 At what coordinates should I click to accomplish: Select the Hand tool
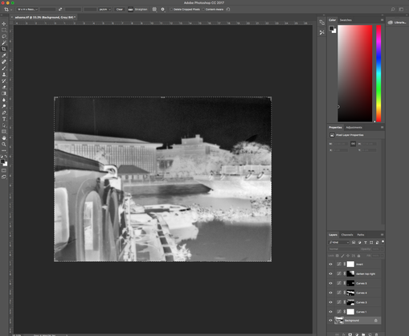pyautogui.click(x=4, y=138)
